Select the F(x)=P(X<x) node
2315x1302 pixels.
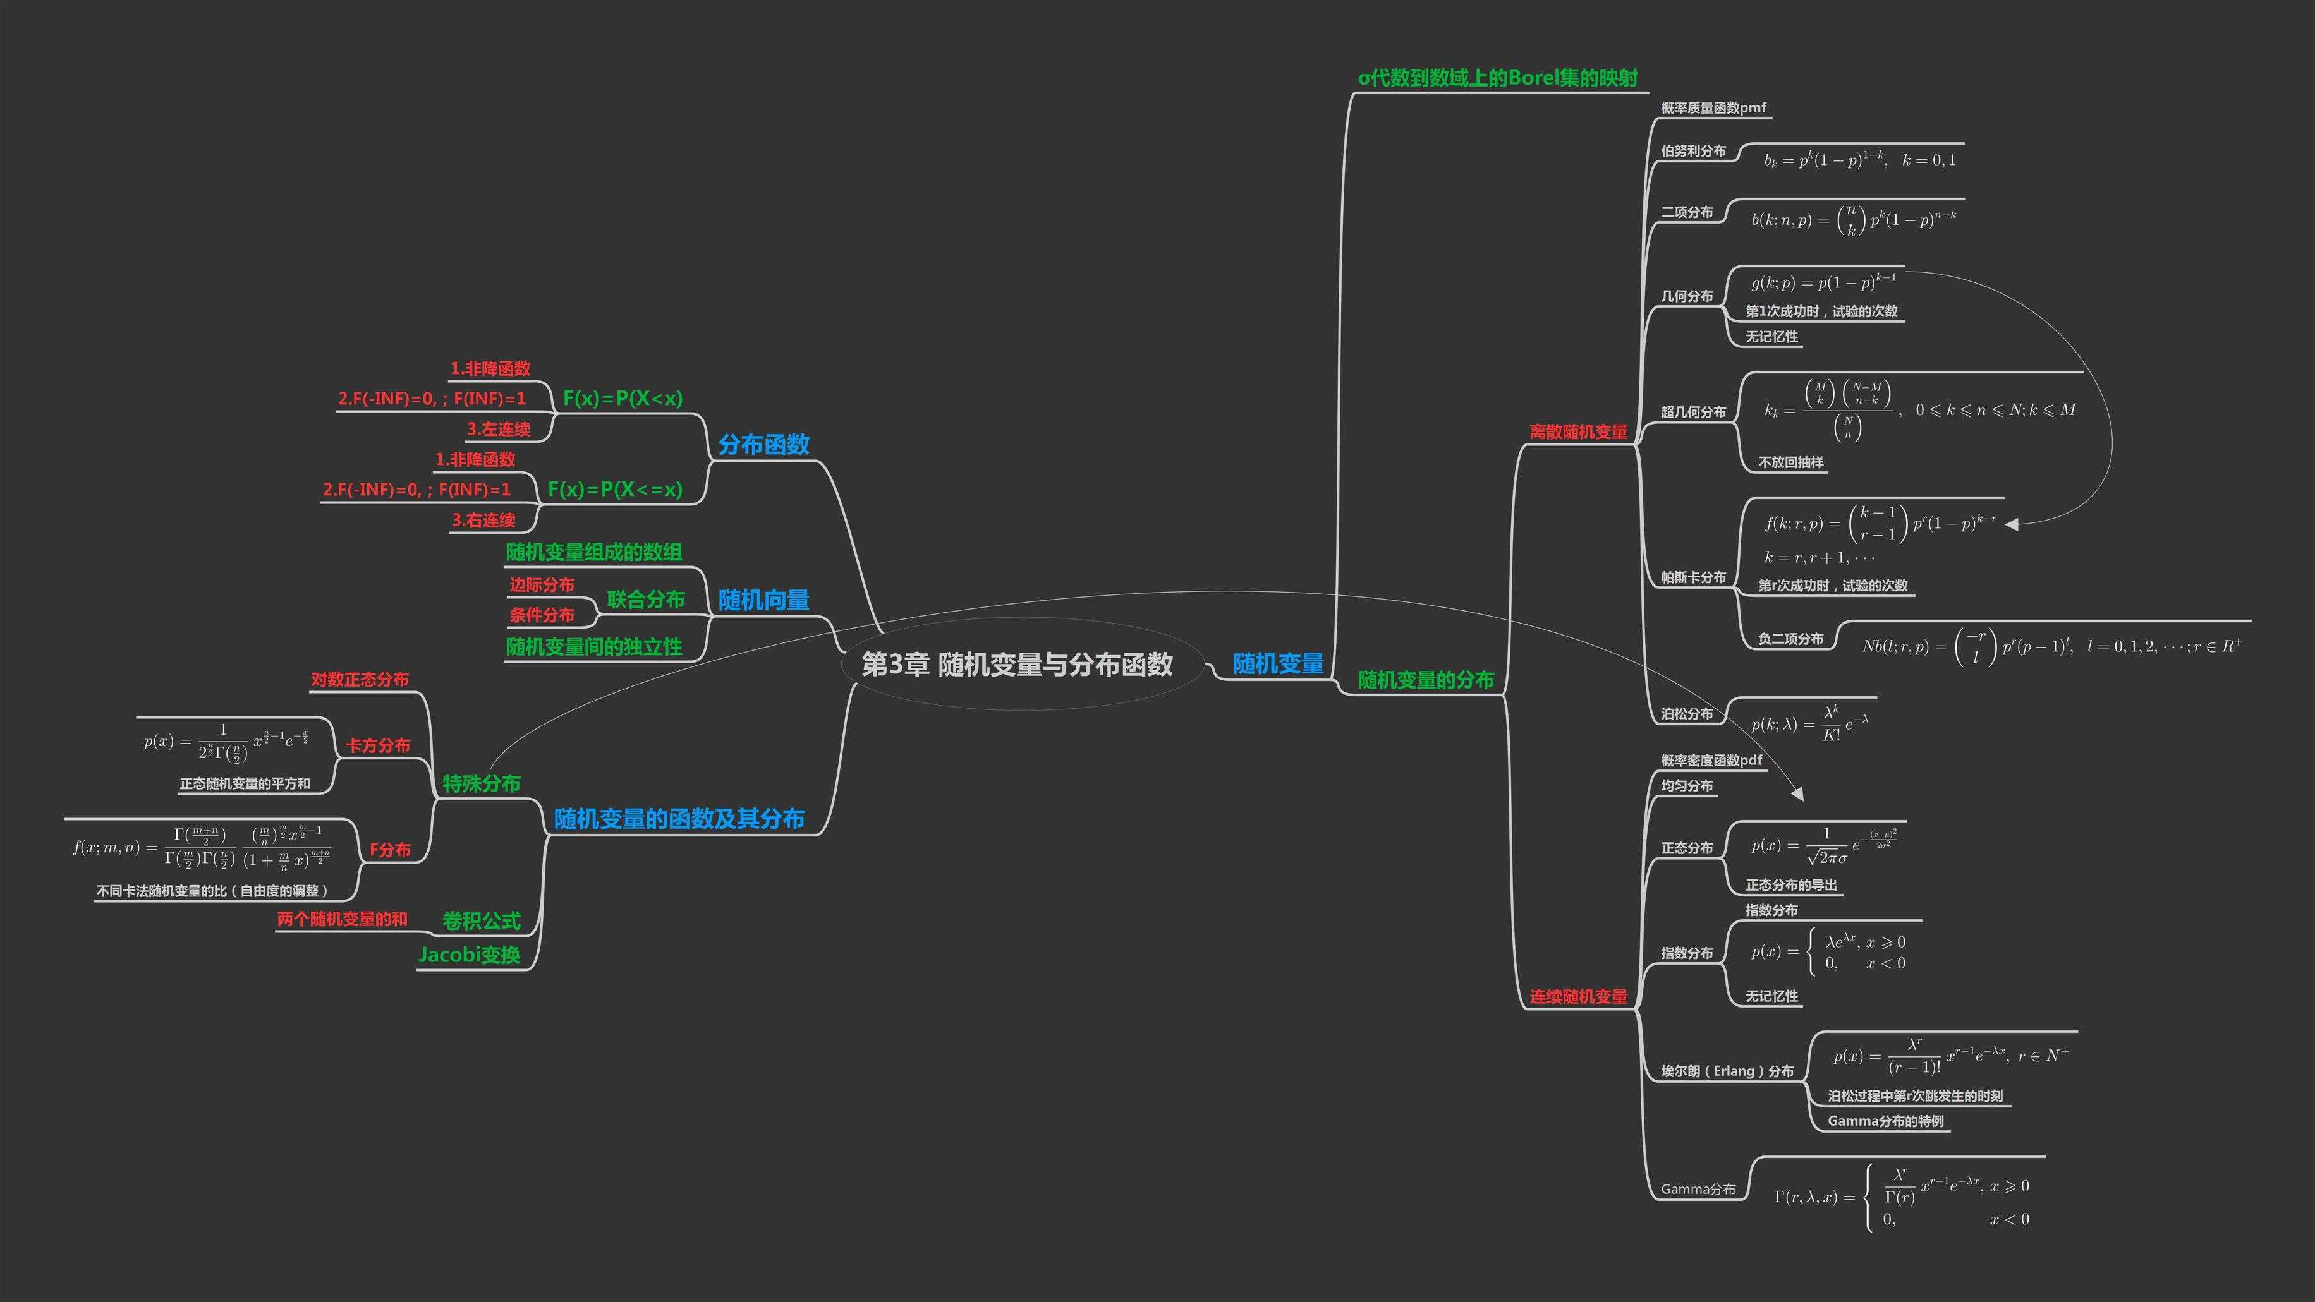623,398
